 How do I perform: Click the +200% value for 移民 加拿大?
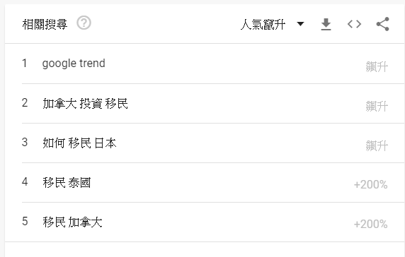pos(370,225)
